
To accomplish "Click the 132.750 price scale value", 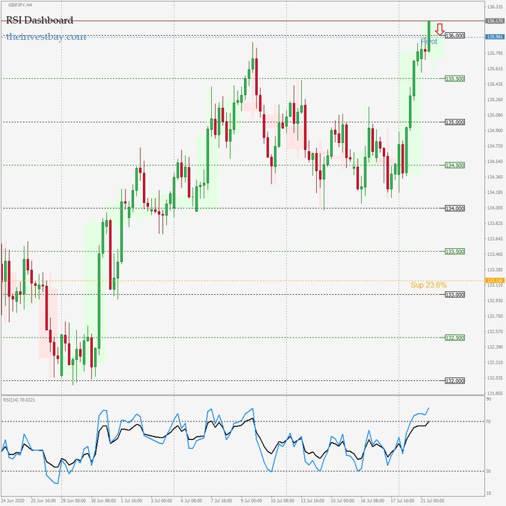I will pos(495,316).
